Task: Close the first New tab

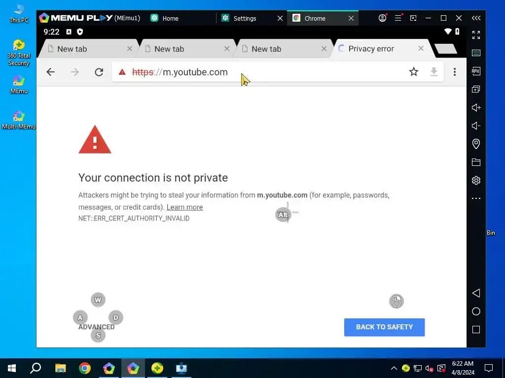Action: (x=130, y=49)
